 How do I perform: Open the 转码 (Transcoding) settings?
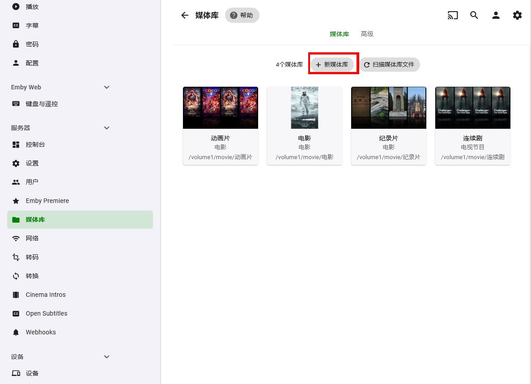point(32,257)
